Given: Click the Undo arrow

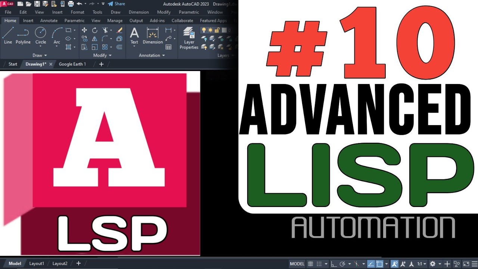Looking at the screenshot, I should coord(79,4).
